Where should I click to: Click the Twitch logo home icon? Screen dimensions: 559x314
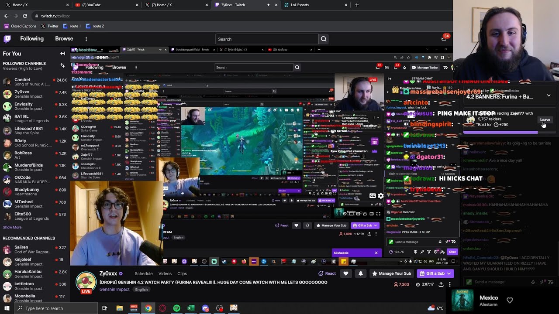7,39
